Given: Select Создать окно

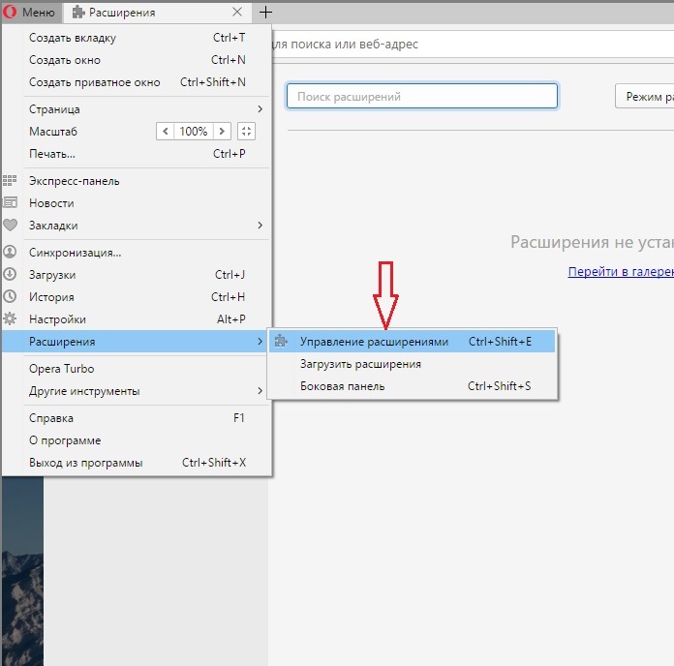Looking at the screenshot, I should pos(138,60).
